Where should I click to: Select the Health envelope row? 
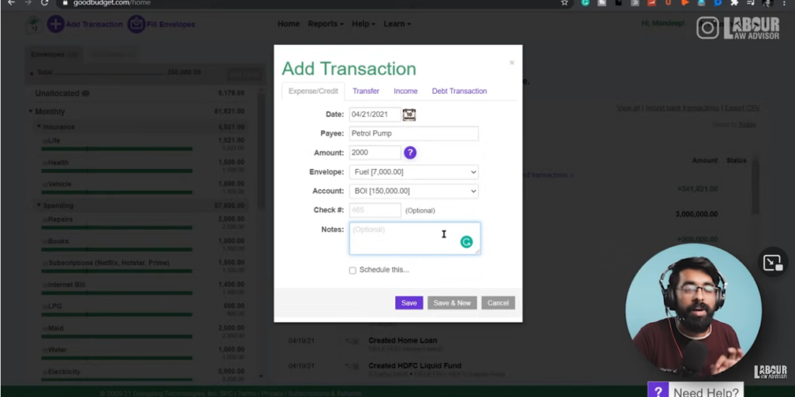(143, 165)
